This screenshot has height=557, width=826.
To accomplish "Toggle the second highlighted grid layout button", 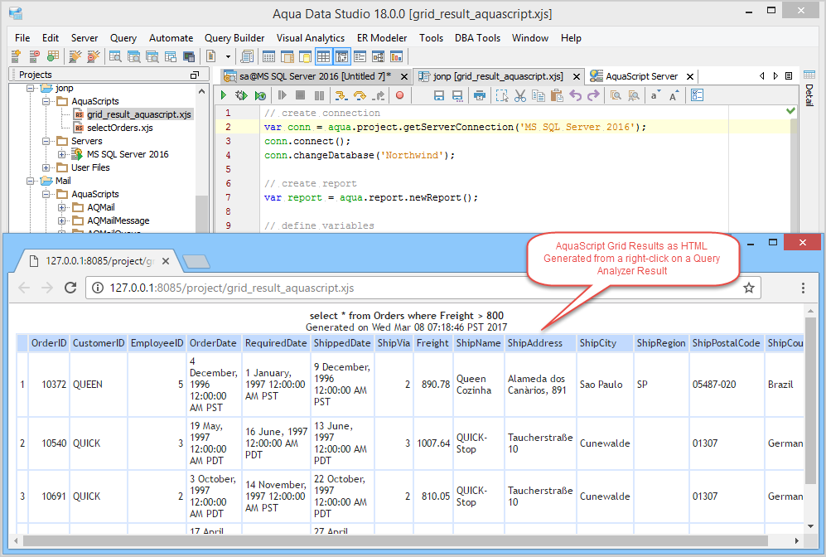I will [x=341, y=56].
